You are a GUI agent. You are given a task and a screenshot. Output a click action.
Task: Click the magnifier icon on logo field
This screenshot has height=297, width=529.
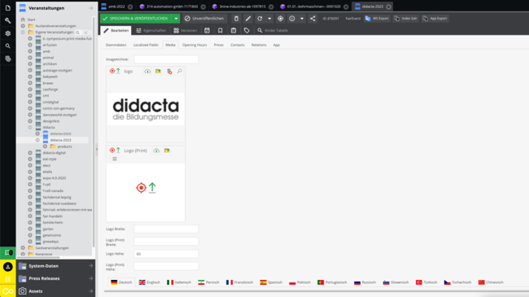tap(180, 72)
